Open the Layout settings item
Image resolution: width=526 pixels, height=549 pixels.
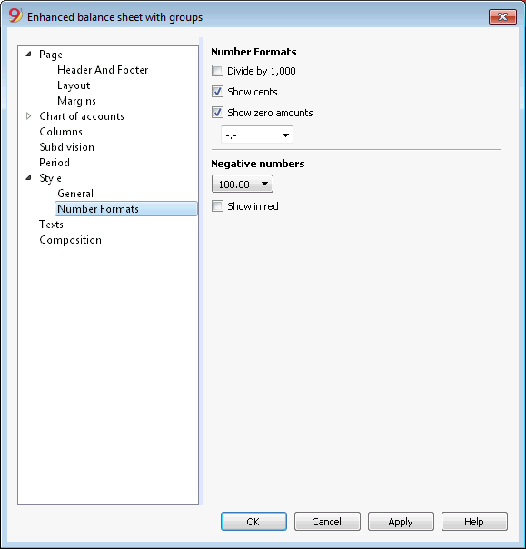(x=74, y=85)
